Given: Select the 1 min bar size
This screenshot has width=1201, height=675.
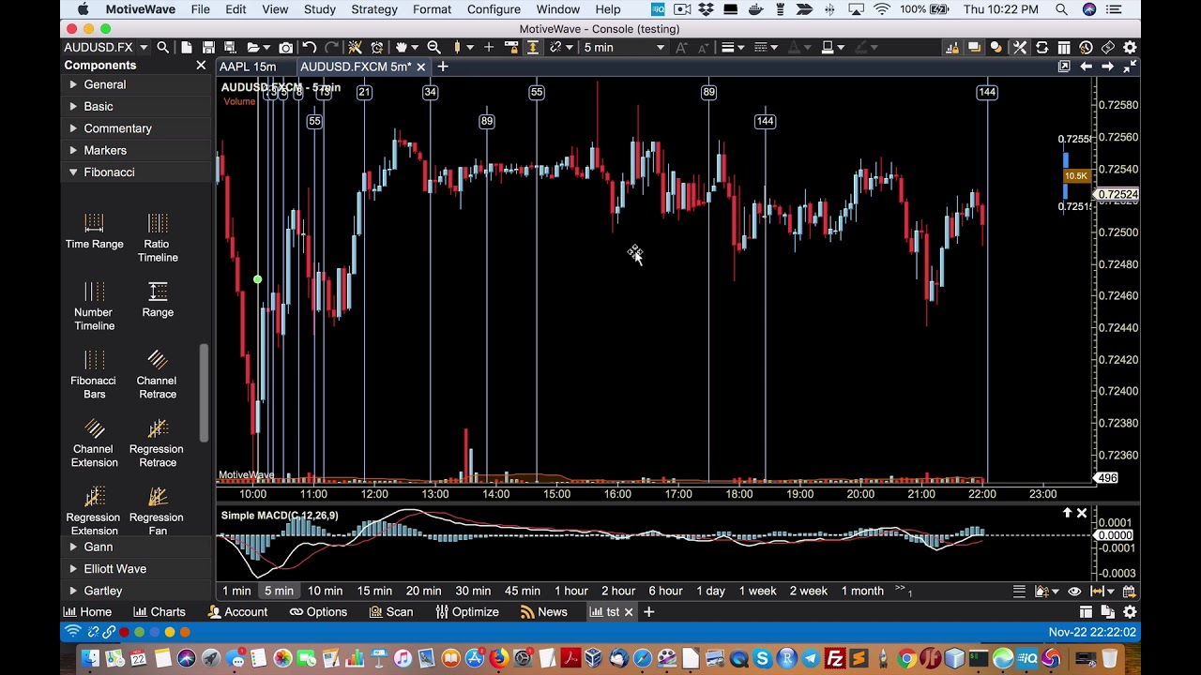Looking at the screenshot, I should pyautogui.click(x=236, y=591).
